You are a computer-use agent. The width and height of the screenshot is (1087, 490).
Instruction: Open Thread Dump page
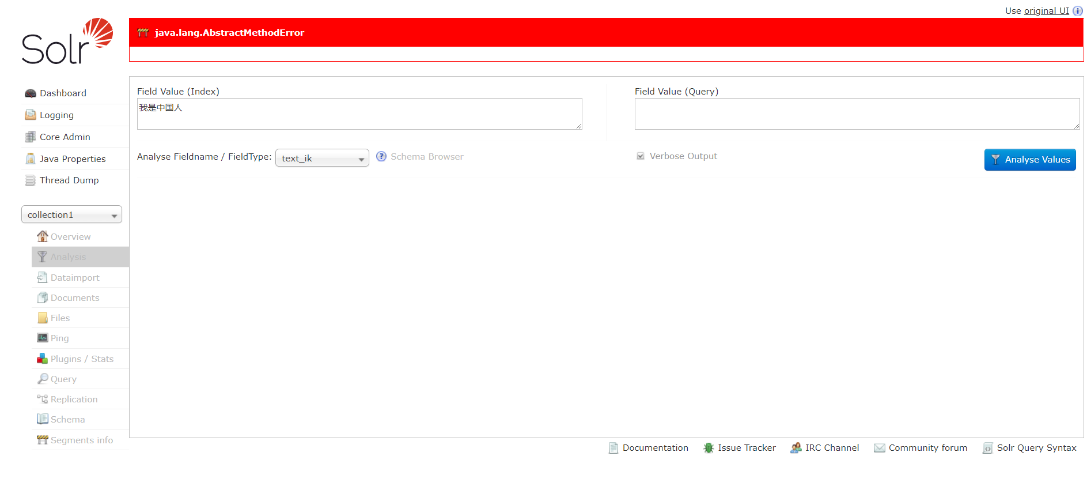[69, 180]
